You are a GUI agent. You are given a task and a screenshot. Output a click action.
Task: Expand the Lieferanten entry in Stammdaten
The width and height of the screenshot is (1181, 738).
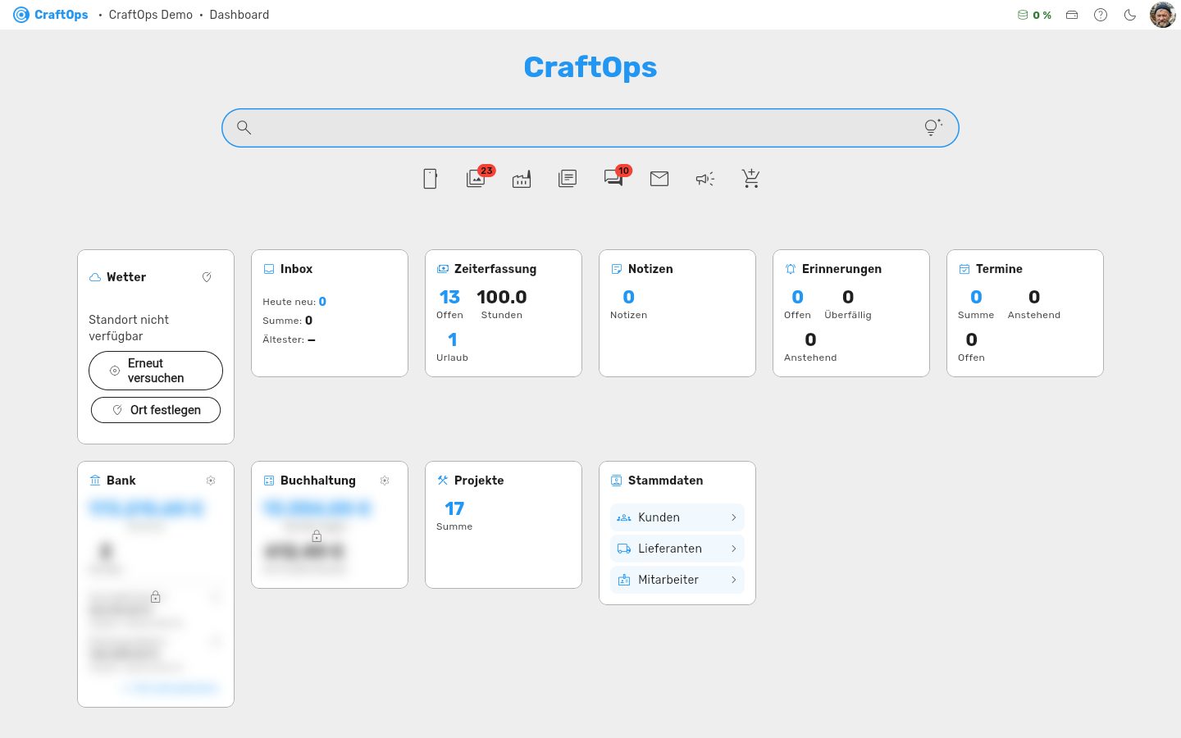click(677, 549)
